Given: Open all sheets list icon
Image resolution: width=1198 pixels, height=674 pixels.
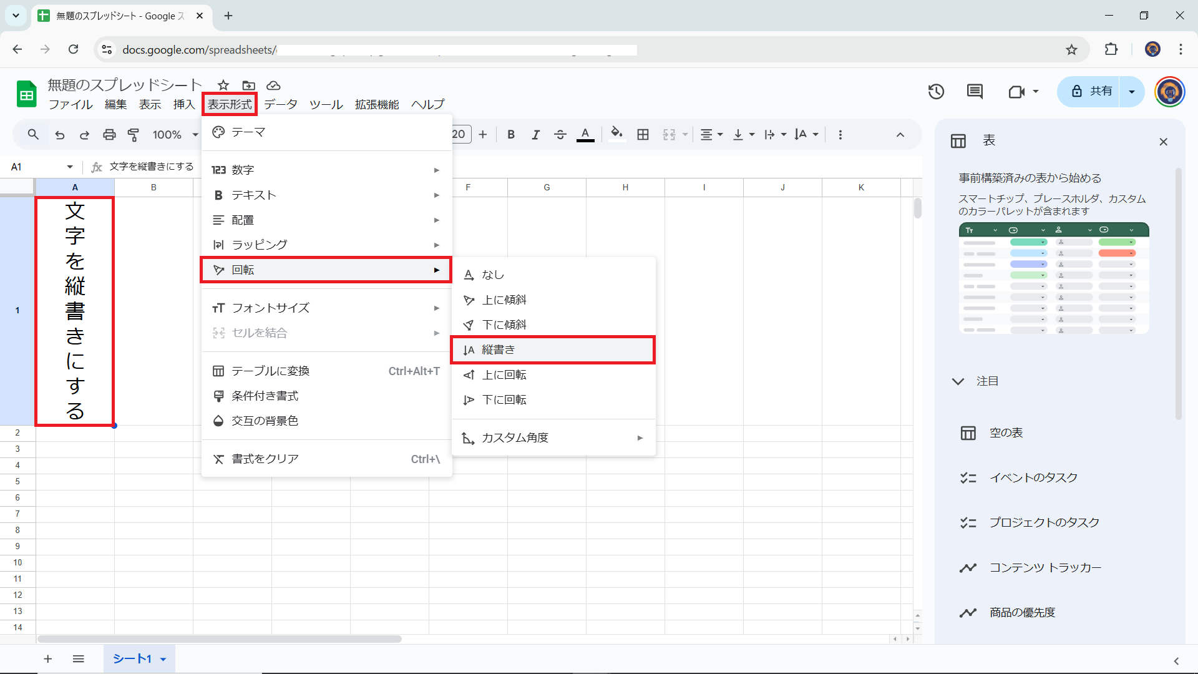Looking at the screenshot, I should pos(78,658).
